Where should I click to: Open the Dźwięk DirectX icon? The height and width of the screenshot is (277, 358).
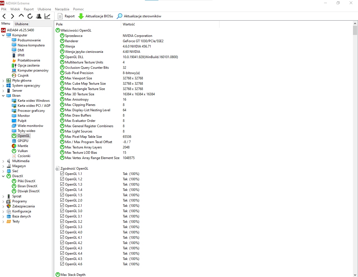[x=14, y=191]
